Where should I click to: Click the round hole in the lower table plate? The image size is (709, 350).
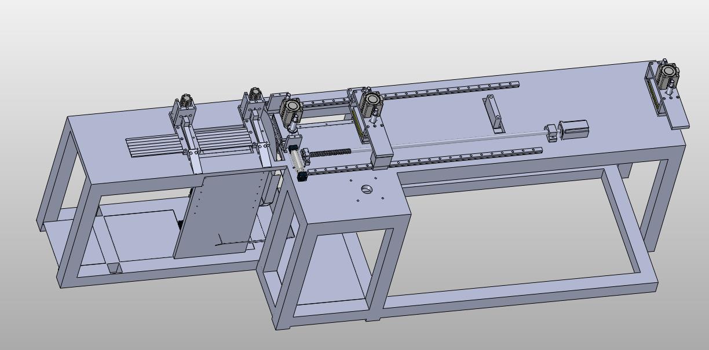(x=366, y=189)
